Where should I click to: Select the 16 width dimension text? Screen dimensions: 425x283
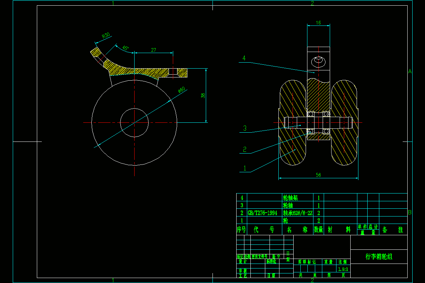pyautogui.click(x=318, y=23)
